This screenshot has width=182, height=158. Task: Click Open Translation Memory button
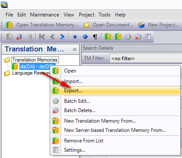(42, 25)
